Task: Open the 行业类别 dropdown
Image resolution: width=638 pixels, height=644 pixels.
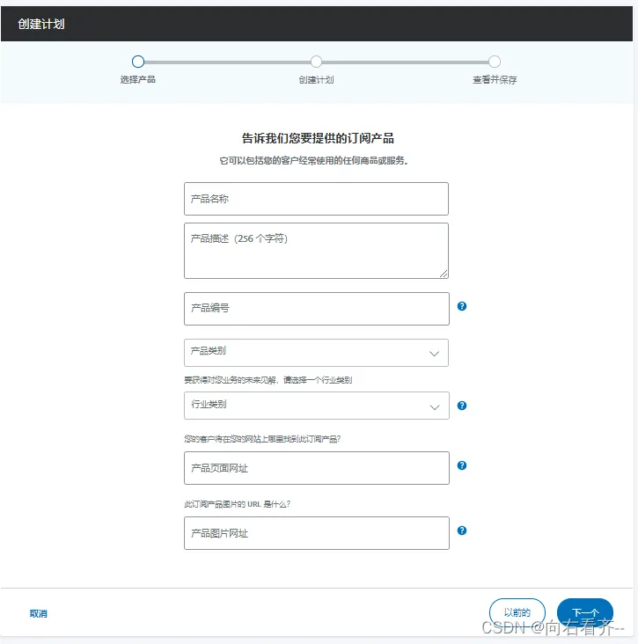Action: 316,406
